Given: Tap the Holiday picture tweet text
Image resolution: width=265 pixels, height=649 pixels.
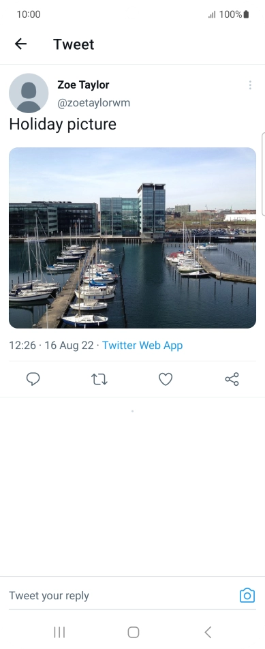Looking at the screenshot, I should pos(63,124).
